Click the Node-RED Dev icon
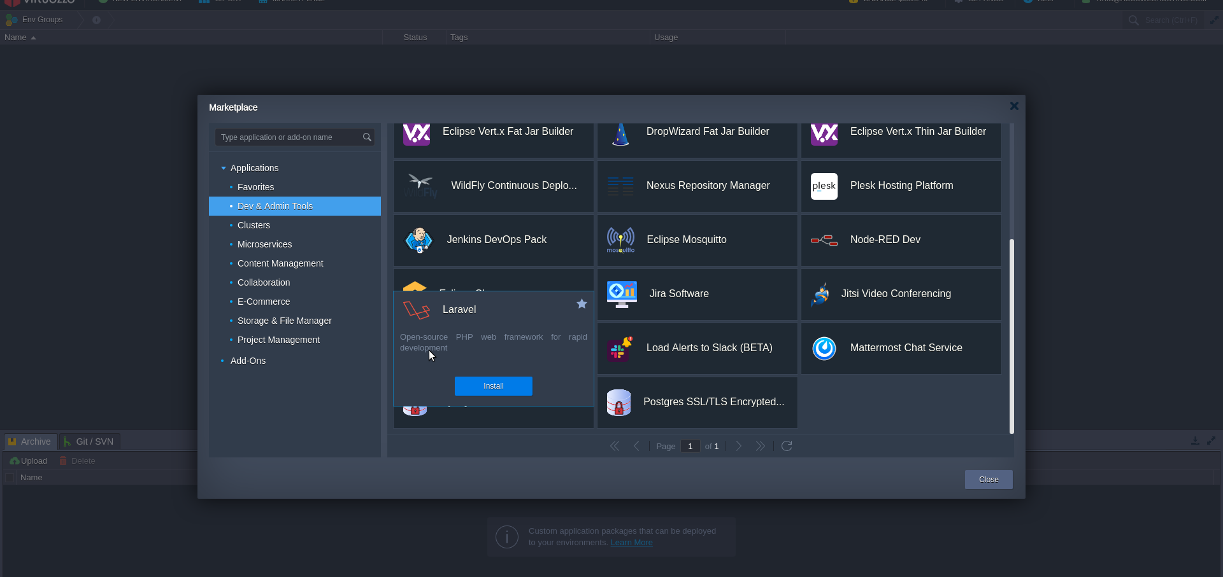Screen dimensions: 1223x577 824,240
